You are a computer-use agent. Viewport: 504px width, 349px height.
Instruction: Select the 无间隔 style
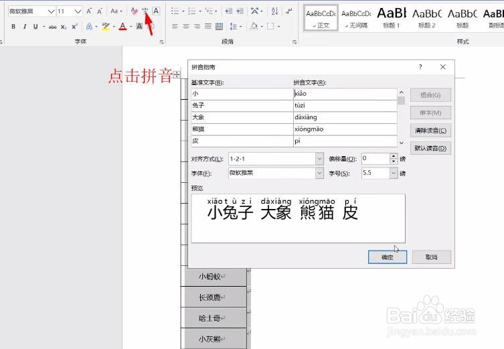point(356,18)
